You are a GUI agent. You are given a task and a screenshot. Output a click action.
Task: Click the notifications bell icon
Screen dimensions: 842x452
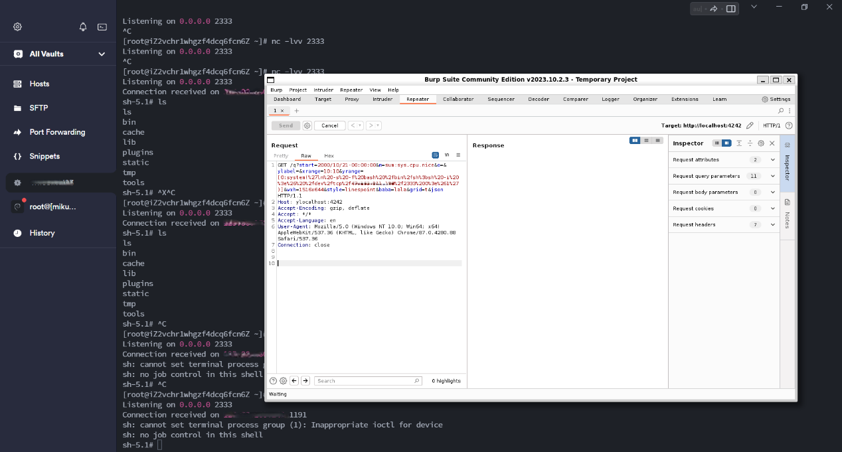click(x=83, y=27)
